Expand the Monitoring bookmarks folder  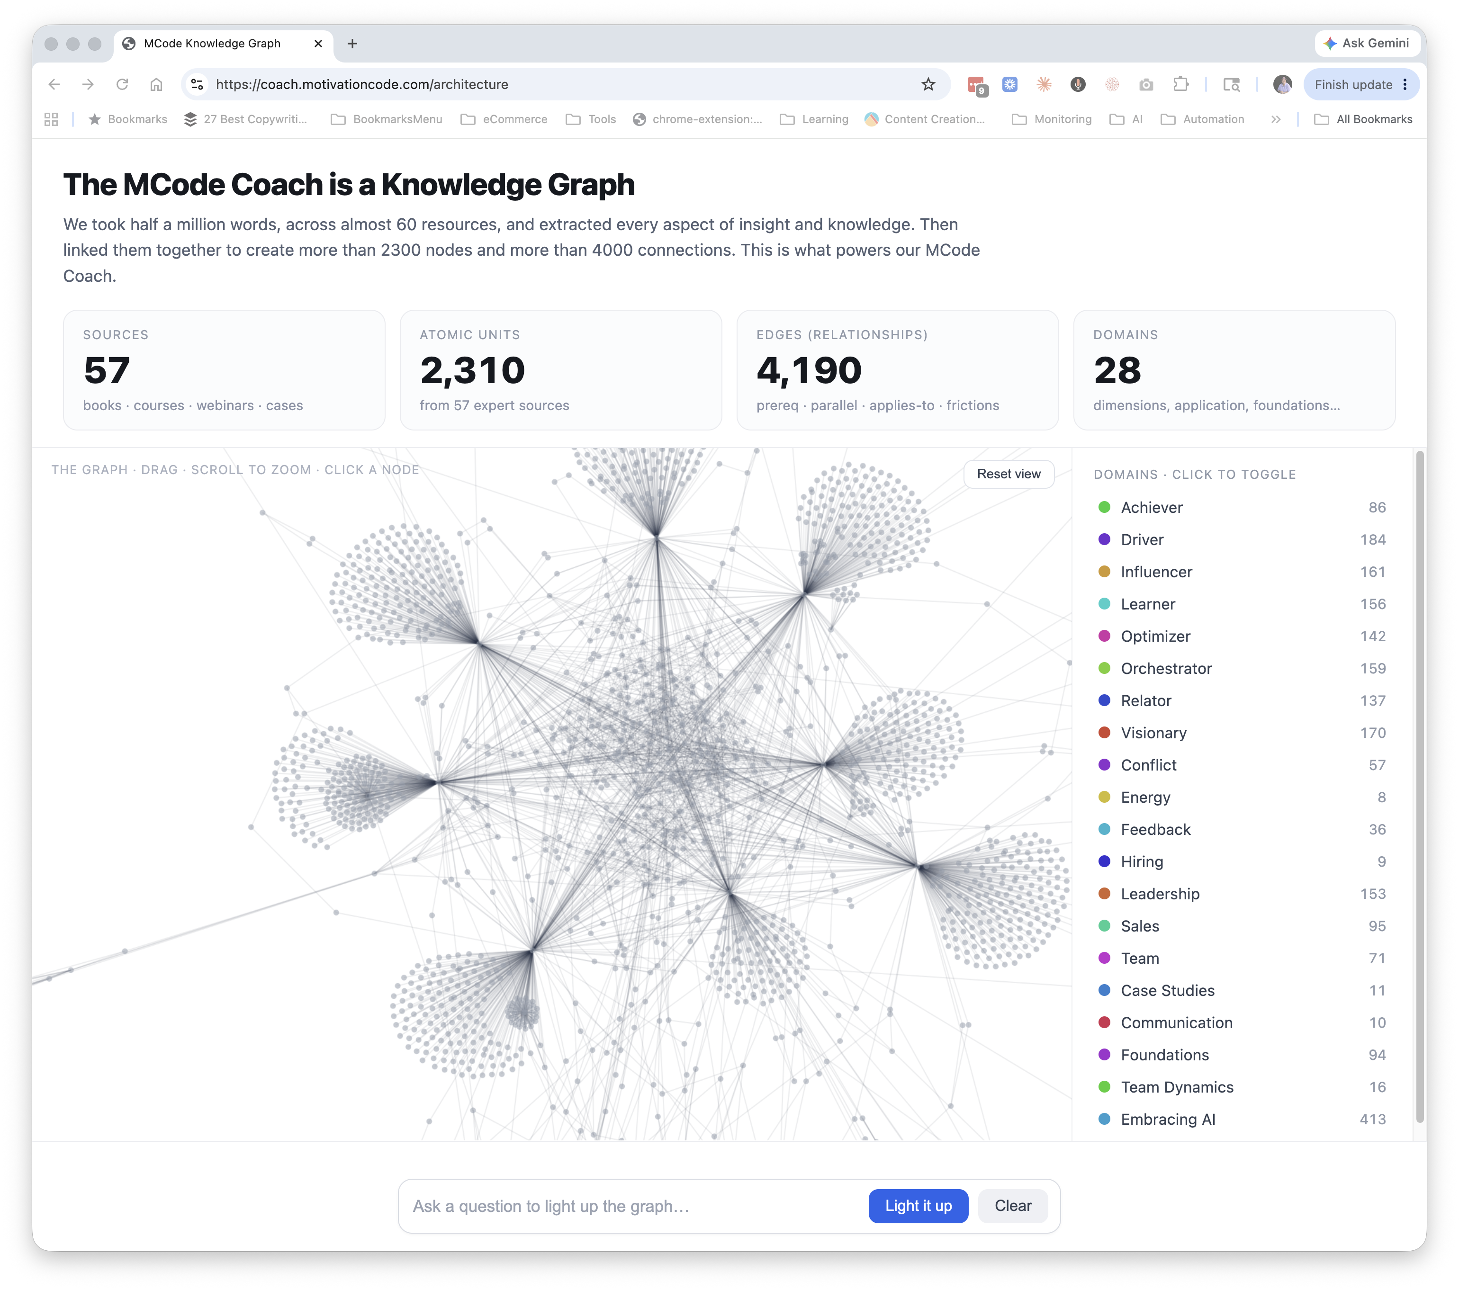tap(1052, 119)
